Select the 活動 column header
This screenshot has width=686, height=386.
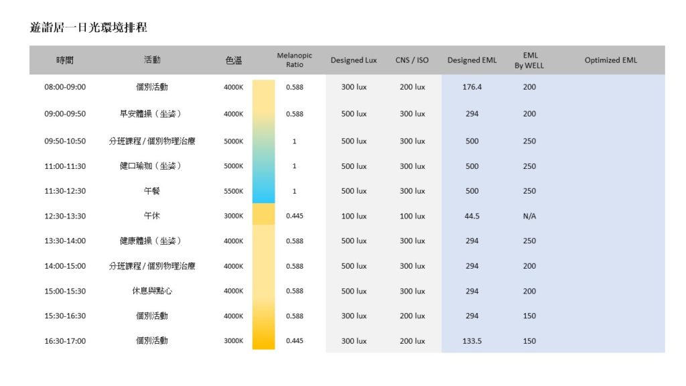click(x=152, y=60)
